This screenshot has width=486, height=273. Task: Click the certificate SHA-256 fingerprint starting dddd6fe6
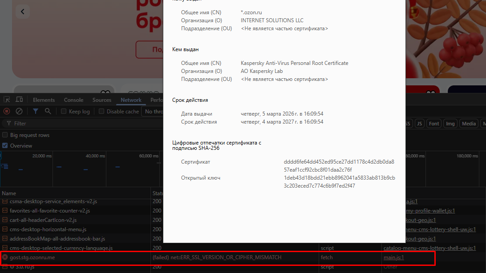[339, 165]
